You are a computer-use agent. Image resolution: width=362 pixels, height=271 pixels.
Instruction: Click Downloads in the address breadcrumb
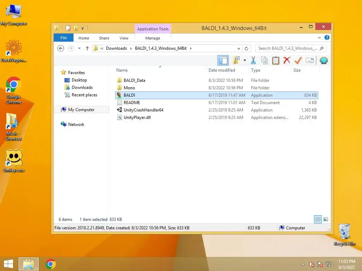coord(116,48)
